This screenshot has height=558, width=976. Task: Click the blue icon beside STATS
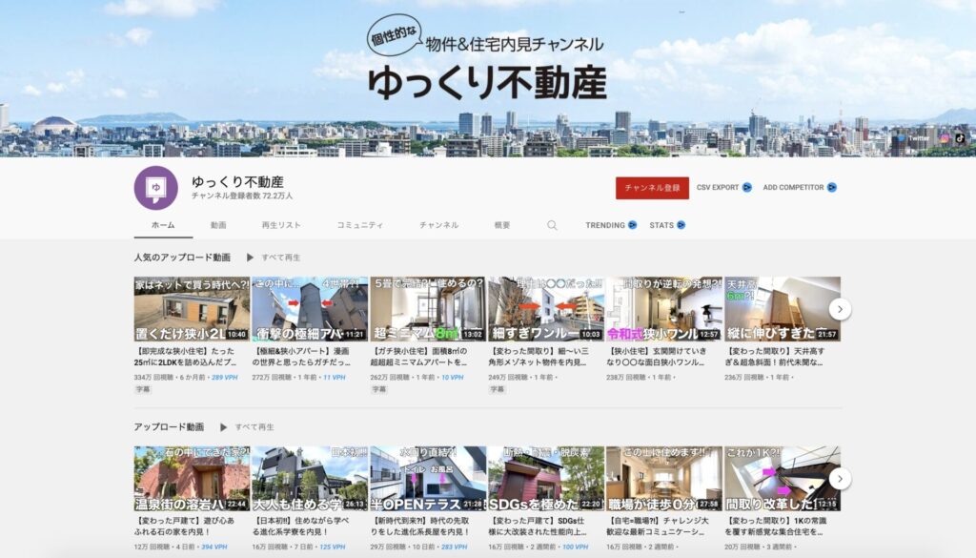tap(681, 225)
